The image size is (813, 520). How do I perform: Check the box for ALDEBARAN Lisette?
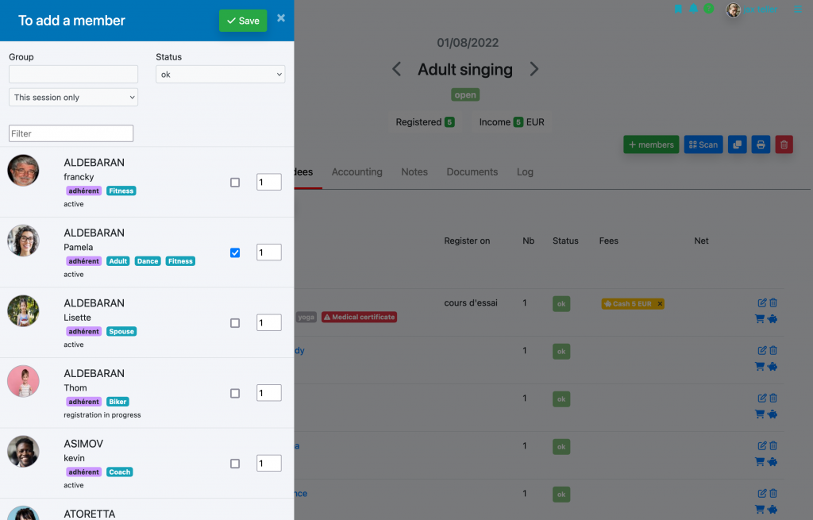(235, 323)
